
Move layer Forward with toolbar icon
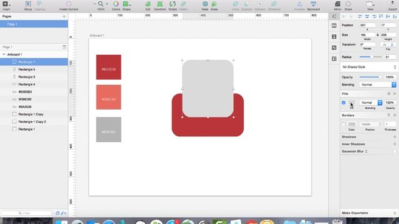(299, 4)
